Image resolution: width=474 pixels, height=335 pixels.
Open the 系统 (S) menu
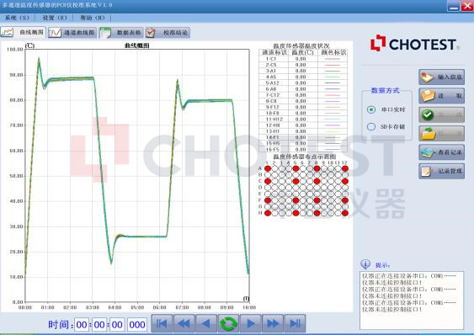pos(17,18)
